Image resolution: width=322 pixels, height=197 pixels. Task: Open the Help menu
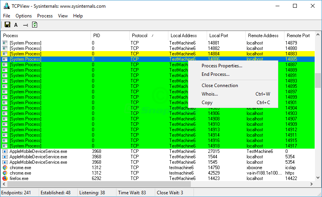point(78,16)
